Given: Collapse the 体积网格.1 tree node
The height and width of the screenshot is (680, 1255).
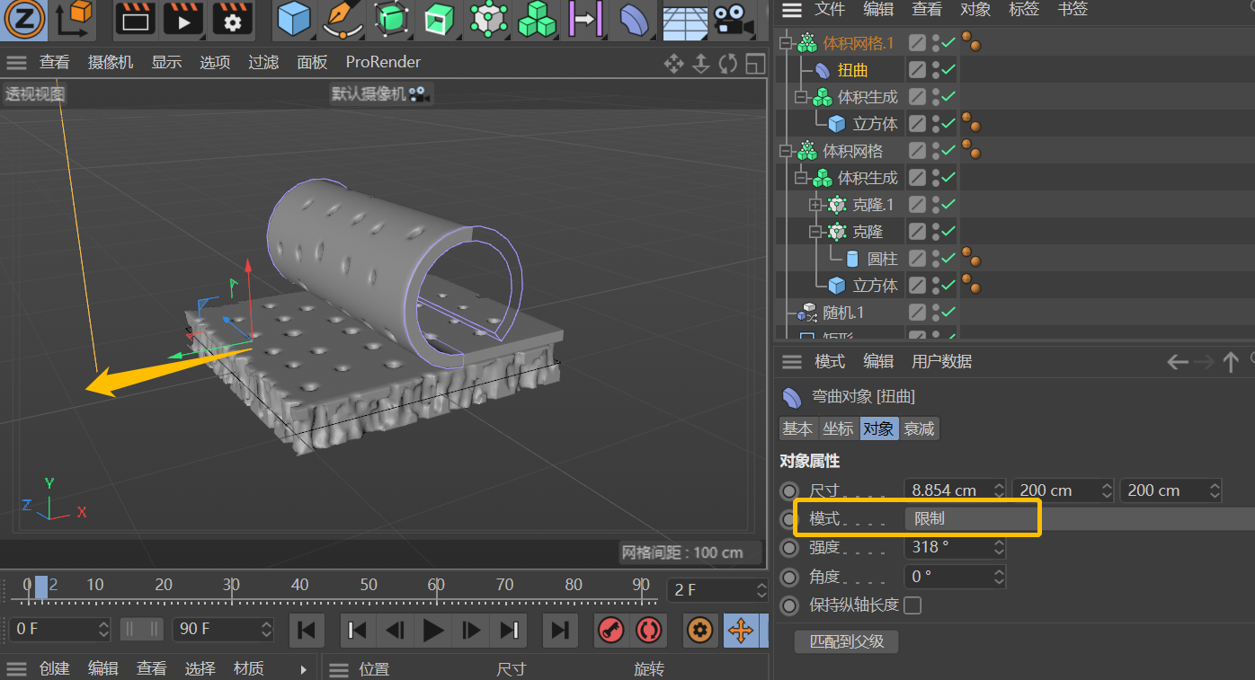Looking at the screenshot, I should coord(784,43).
